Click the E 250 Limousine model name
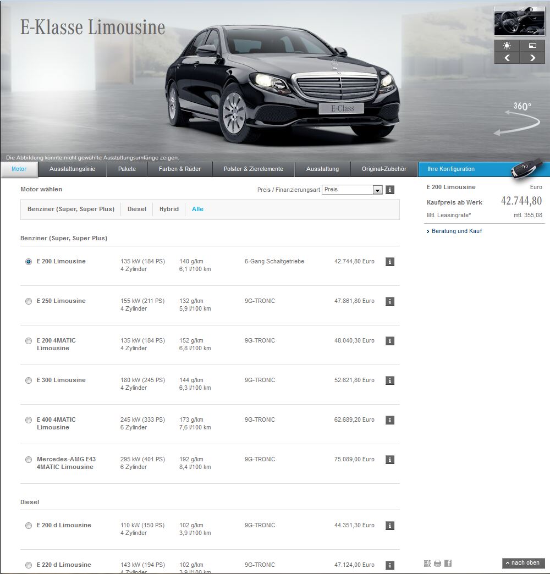Image resolution: width=550 pixels, height=574 pixels. pos(61,301)
